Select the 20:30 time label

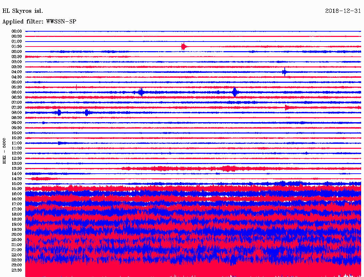click(x=17, y=240)
